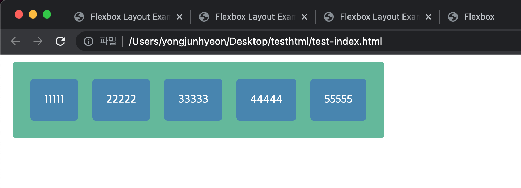
Task: Close the first Flexbox Layout Exam tab
Action: click(180, 17)
